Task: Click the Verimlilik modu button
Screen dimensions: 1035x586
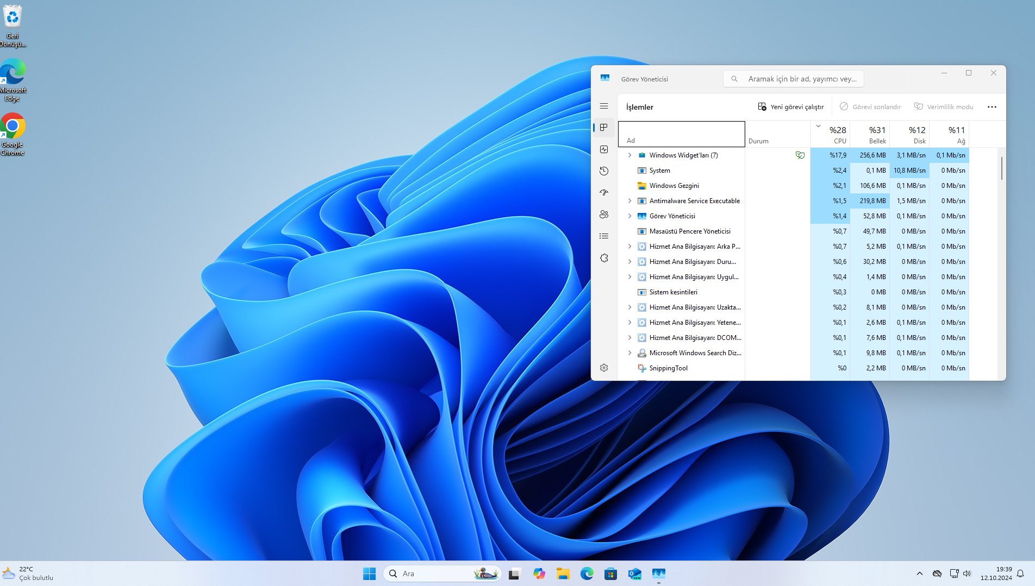Action: click(x=944, y=107)
